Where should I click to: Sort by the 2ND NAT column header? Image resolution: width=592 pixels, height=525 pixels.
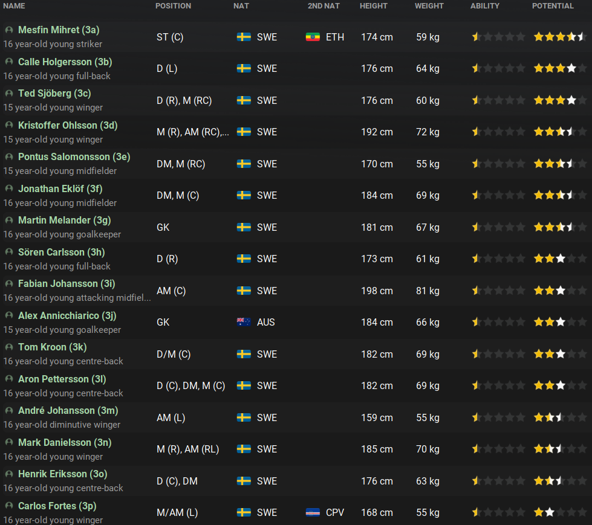[324, 6]
